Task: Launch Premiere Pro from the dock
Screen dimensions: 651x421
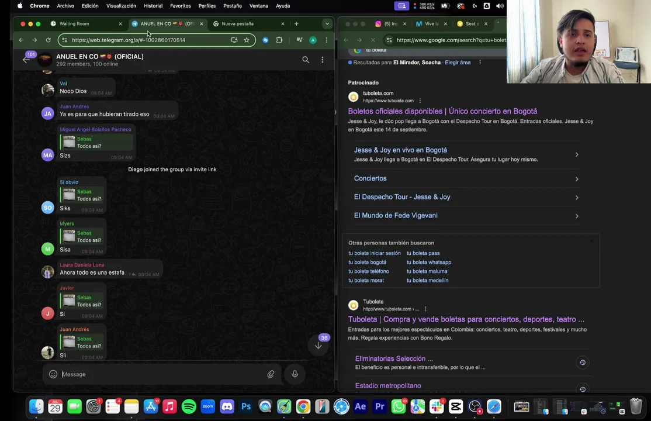Action: click(x=379, y=406)
